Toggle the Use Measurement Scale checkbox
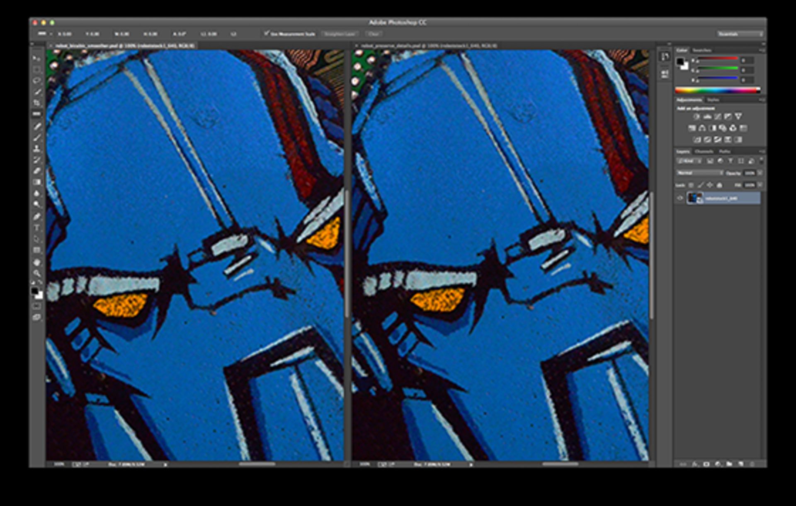The height and width of the screenshot is (506, 796). point(267,34)
